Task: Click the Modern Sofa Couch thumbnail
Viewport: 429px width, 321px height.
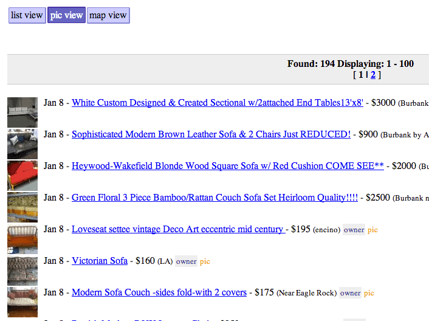Action: pyautogui.click(x=22, y=302)
